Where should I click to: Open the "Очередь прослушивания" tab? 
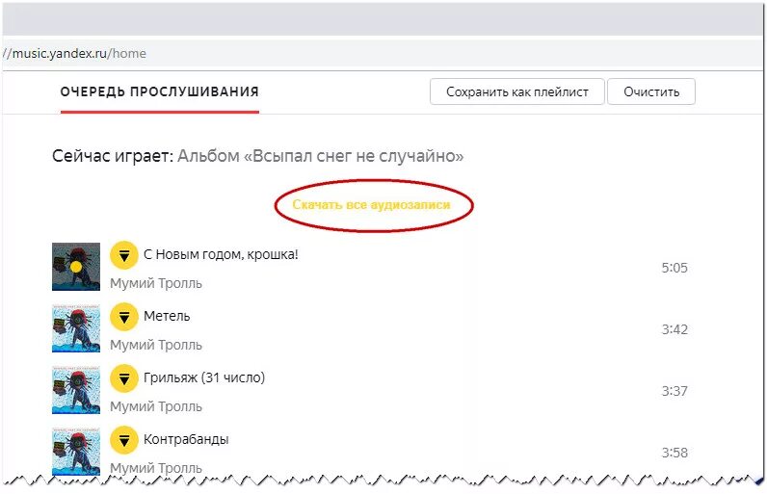click(159, 91)
